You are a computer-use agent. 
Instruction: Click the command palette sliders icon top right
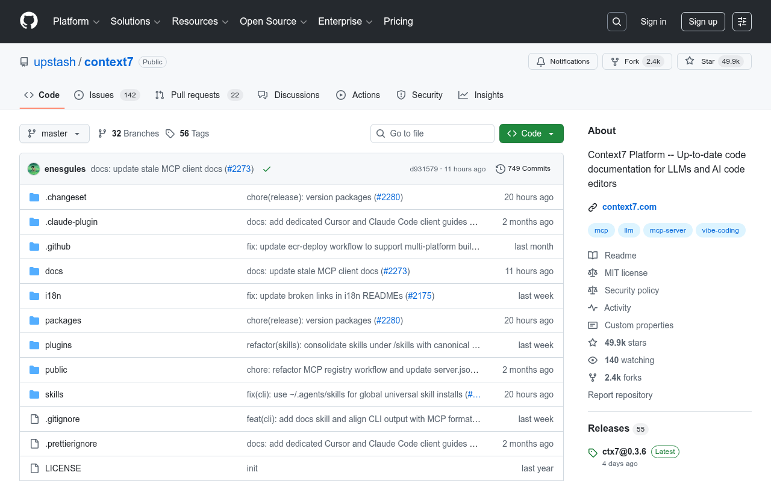pos(741,21)
